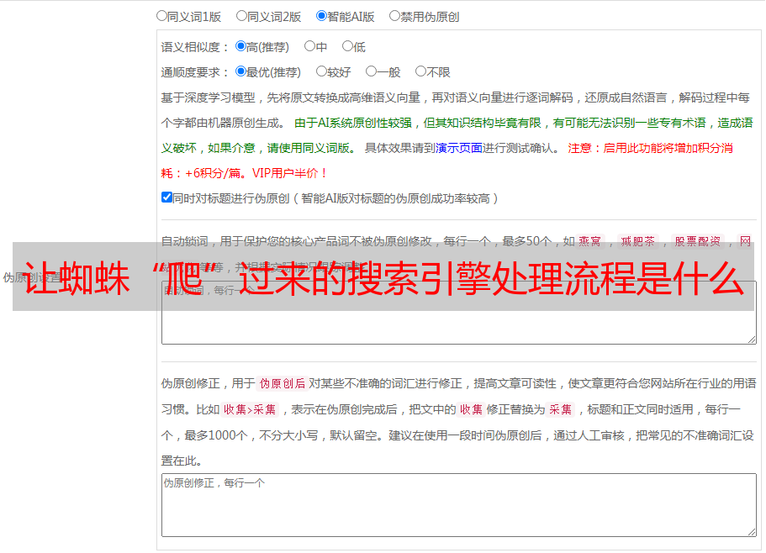Grab resize handle of 自动锁词 textarea
Viewport: 766px width, 553px height.
coord(752,340)
